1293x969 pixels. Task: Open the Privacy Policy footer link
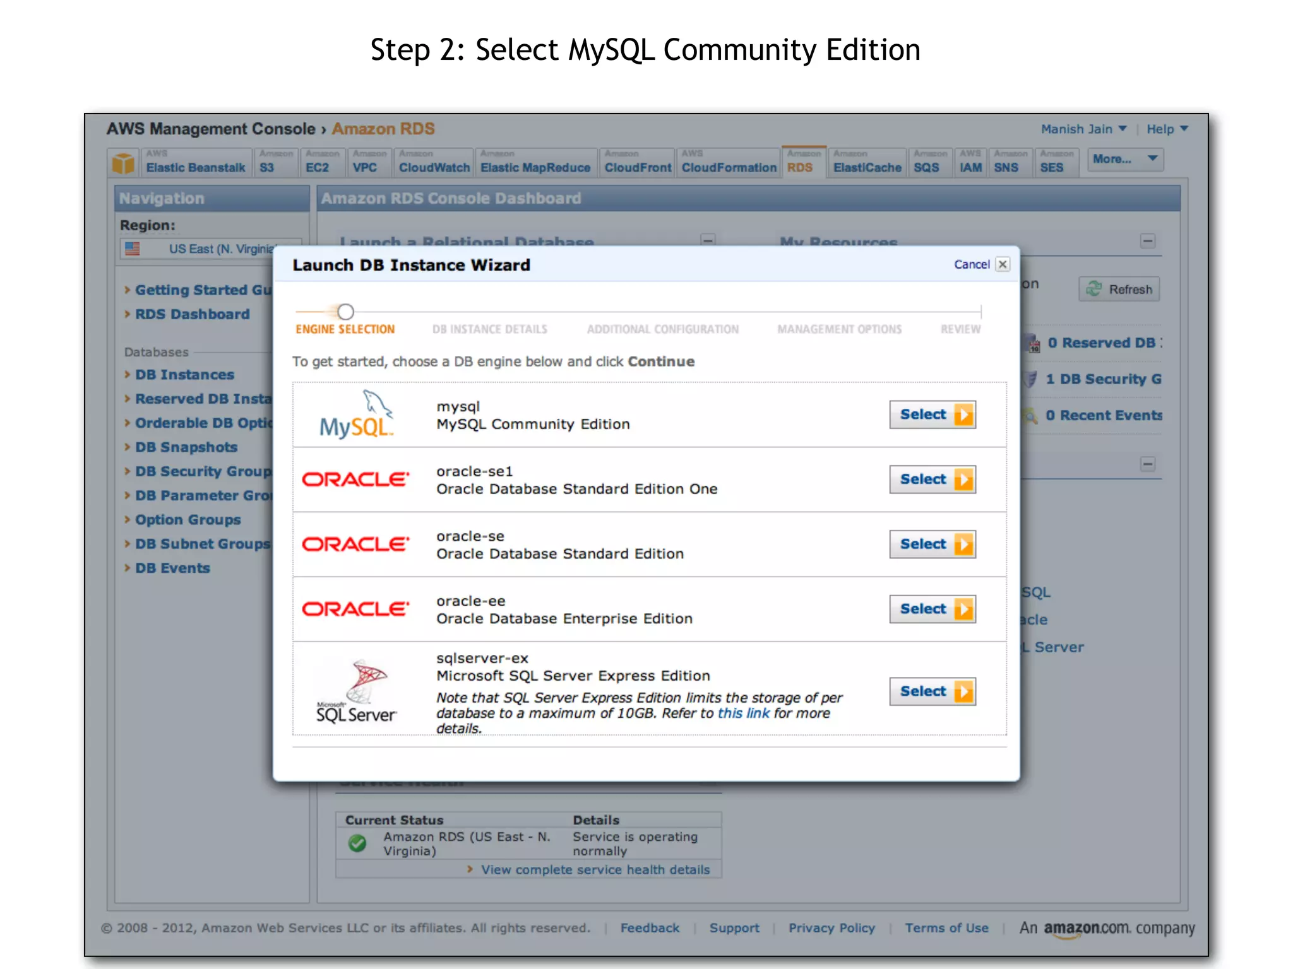click(x=831, y=928)
